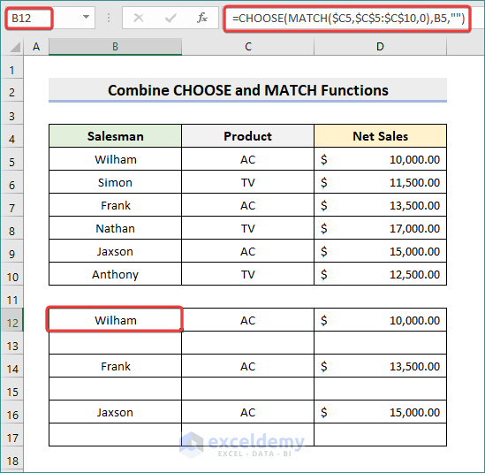Click the 'Product' header cell
485x473 pixels.
pyautogui.click(x=247, y=136)
